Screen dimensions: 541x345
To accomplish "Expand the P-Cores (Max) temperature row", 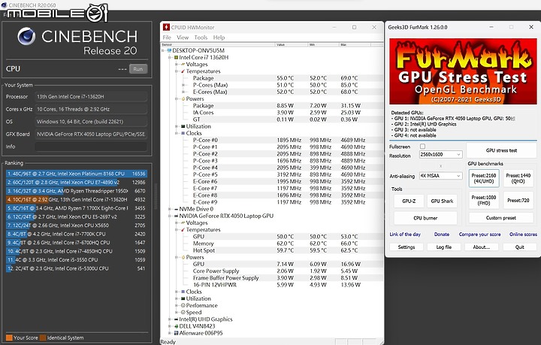I will point(183,85).
